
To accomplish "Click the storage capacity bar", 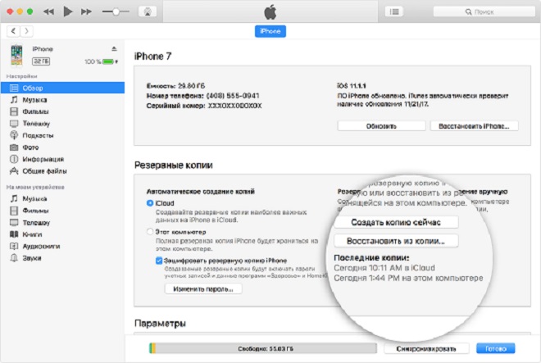I will pyautogui.click(x=263, y=348).
